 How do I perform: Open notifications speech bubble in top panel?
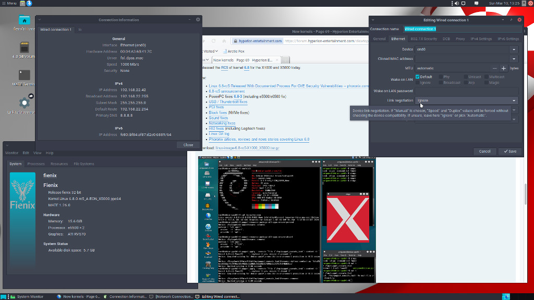coord(477,4)
